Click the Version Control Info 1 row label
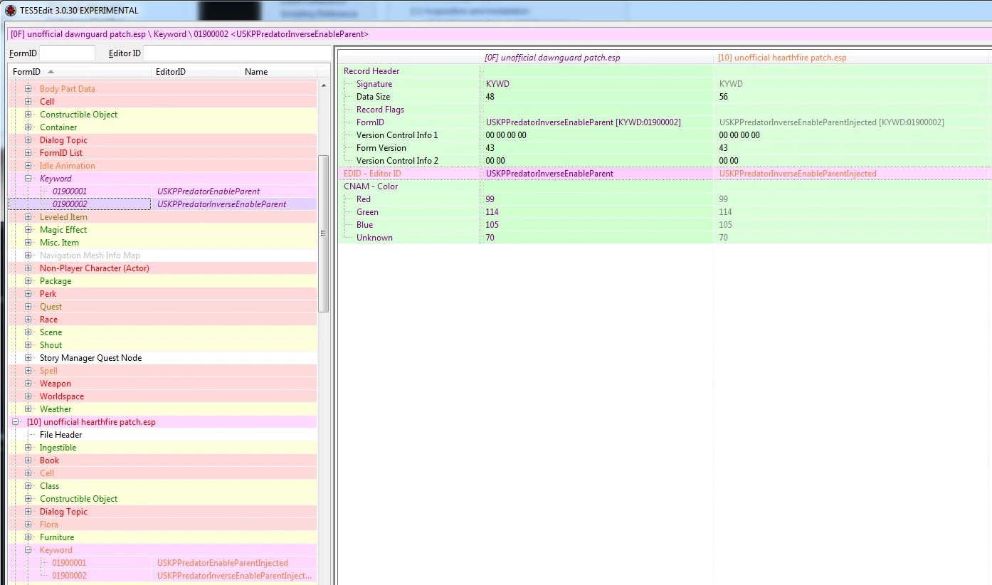The height and width of the screenshot is (585, 992). pos(397,135)
